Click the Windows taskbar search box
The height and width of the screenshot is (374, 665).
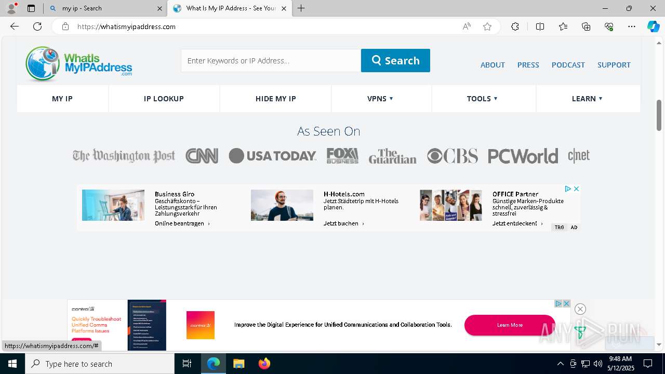coord(100,364)
